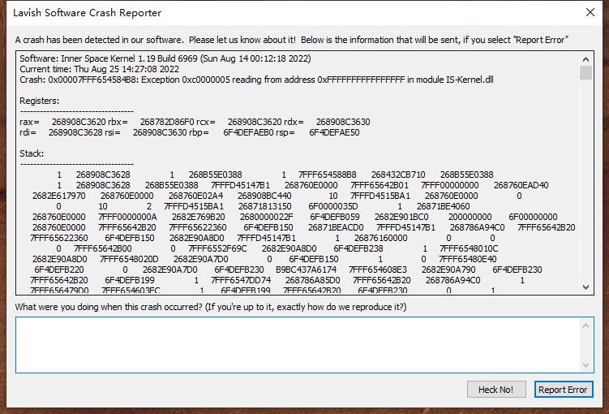
Task: Click the 'Current time: Thu Aug 25' line
Action: click(x=100, y=69)
